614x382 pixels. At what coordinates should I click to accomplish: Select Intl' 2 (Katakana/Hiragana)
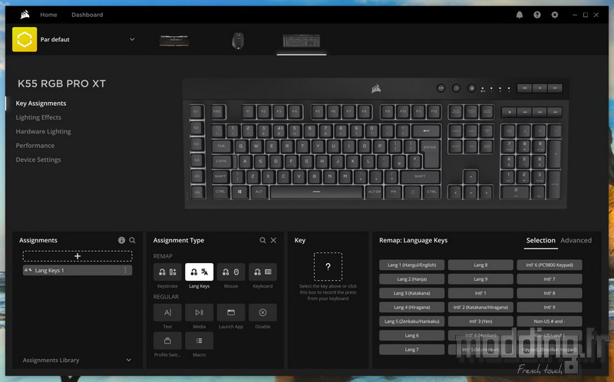pos(480,308)
